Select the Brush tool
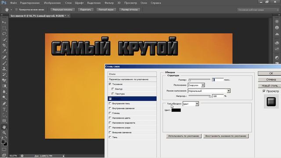Viewport: 281px width, 158px height. pyautogui.click(x=4, y=63)
